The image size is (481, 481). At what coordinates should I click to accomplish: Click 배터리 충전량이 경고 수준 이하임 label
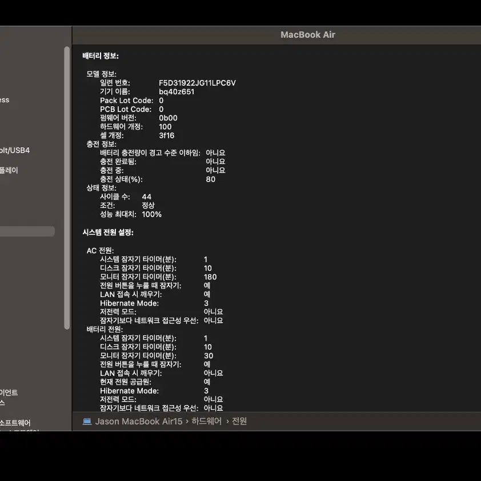point(150,153)
